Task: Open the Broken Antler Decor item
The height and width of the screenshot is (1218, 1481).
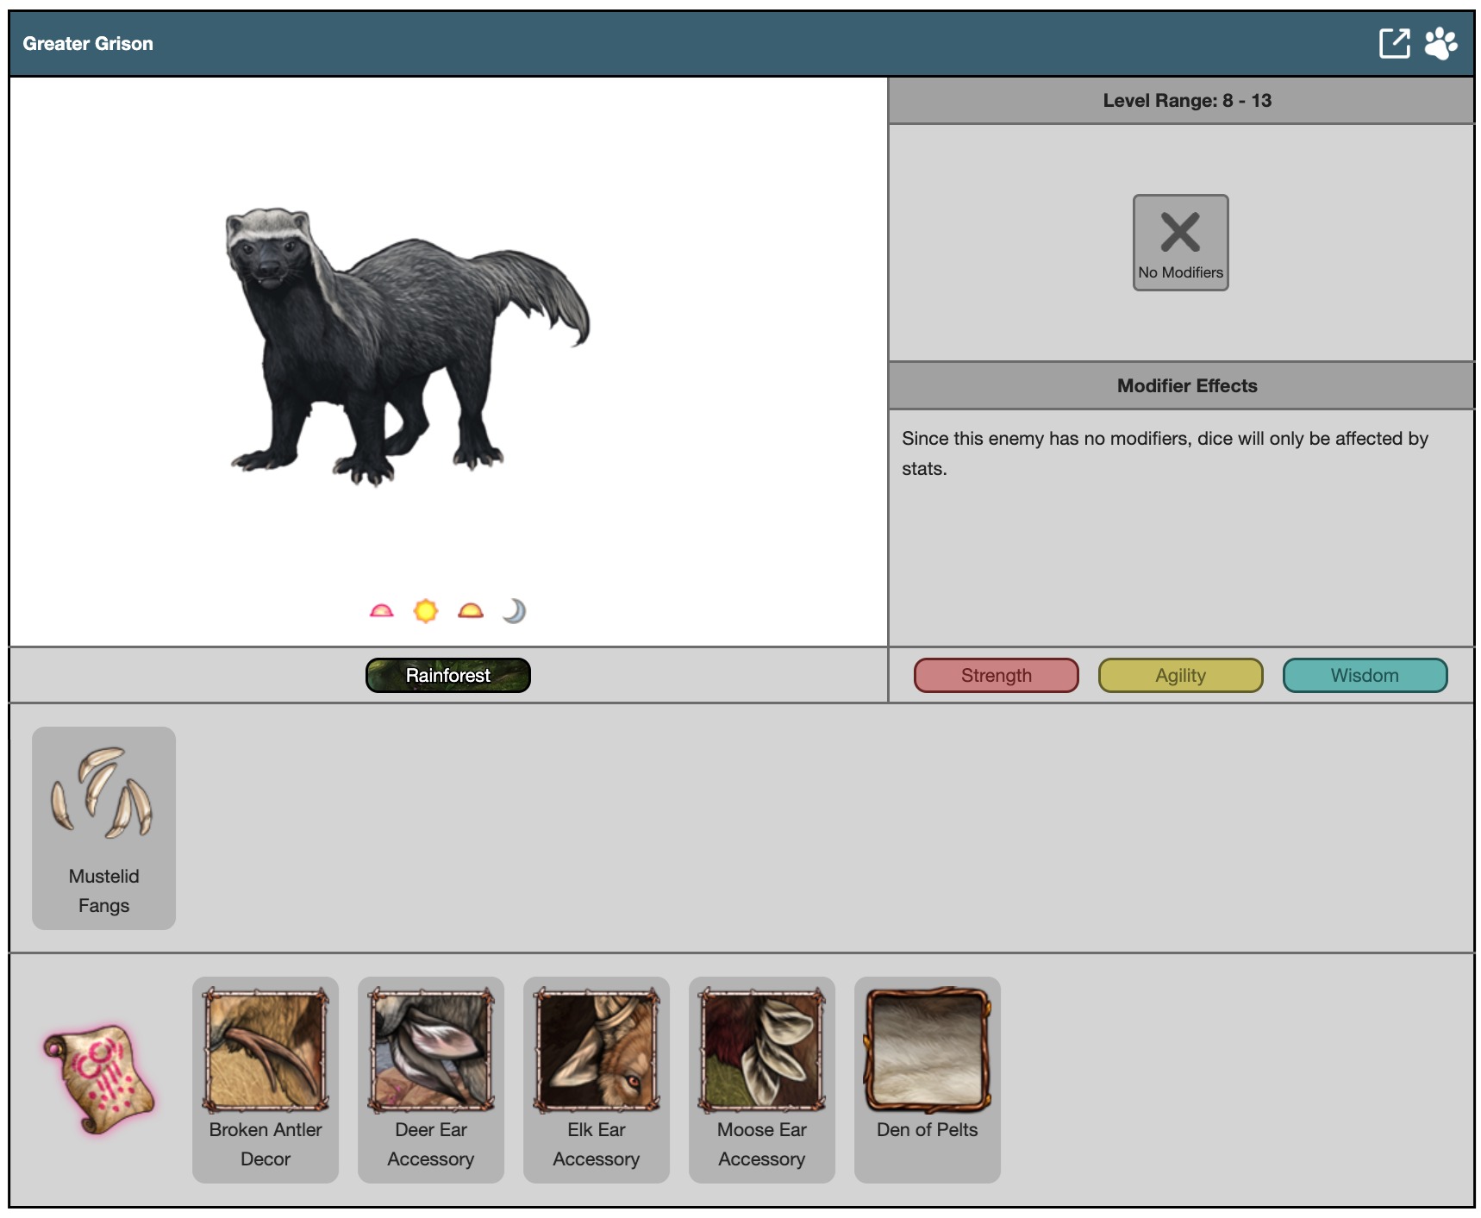Action: 266,1078
